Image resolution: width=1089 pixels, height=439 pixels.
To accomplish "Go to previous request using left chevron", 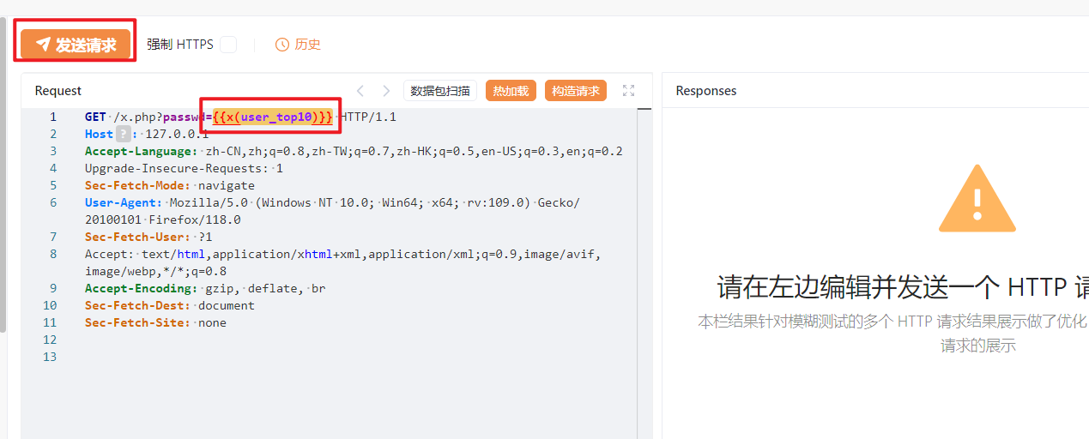I will 360,91.
